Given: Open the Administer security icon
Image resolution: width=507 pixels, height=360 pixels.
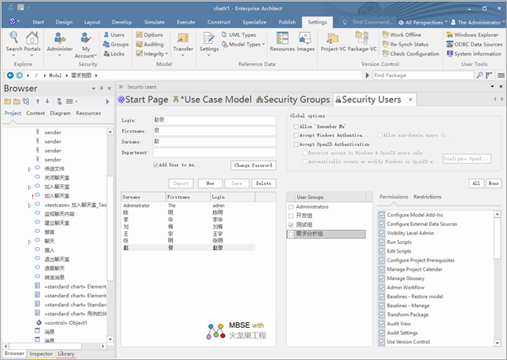Looking at the screenshot, I should (60, 42).
